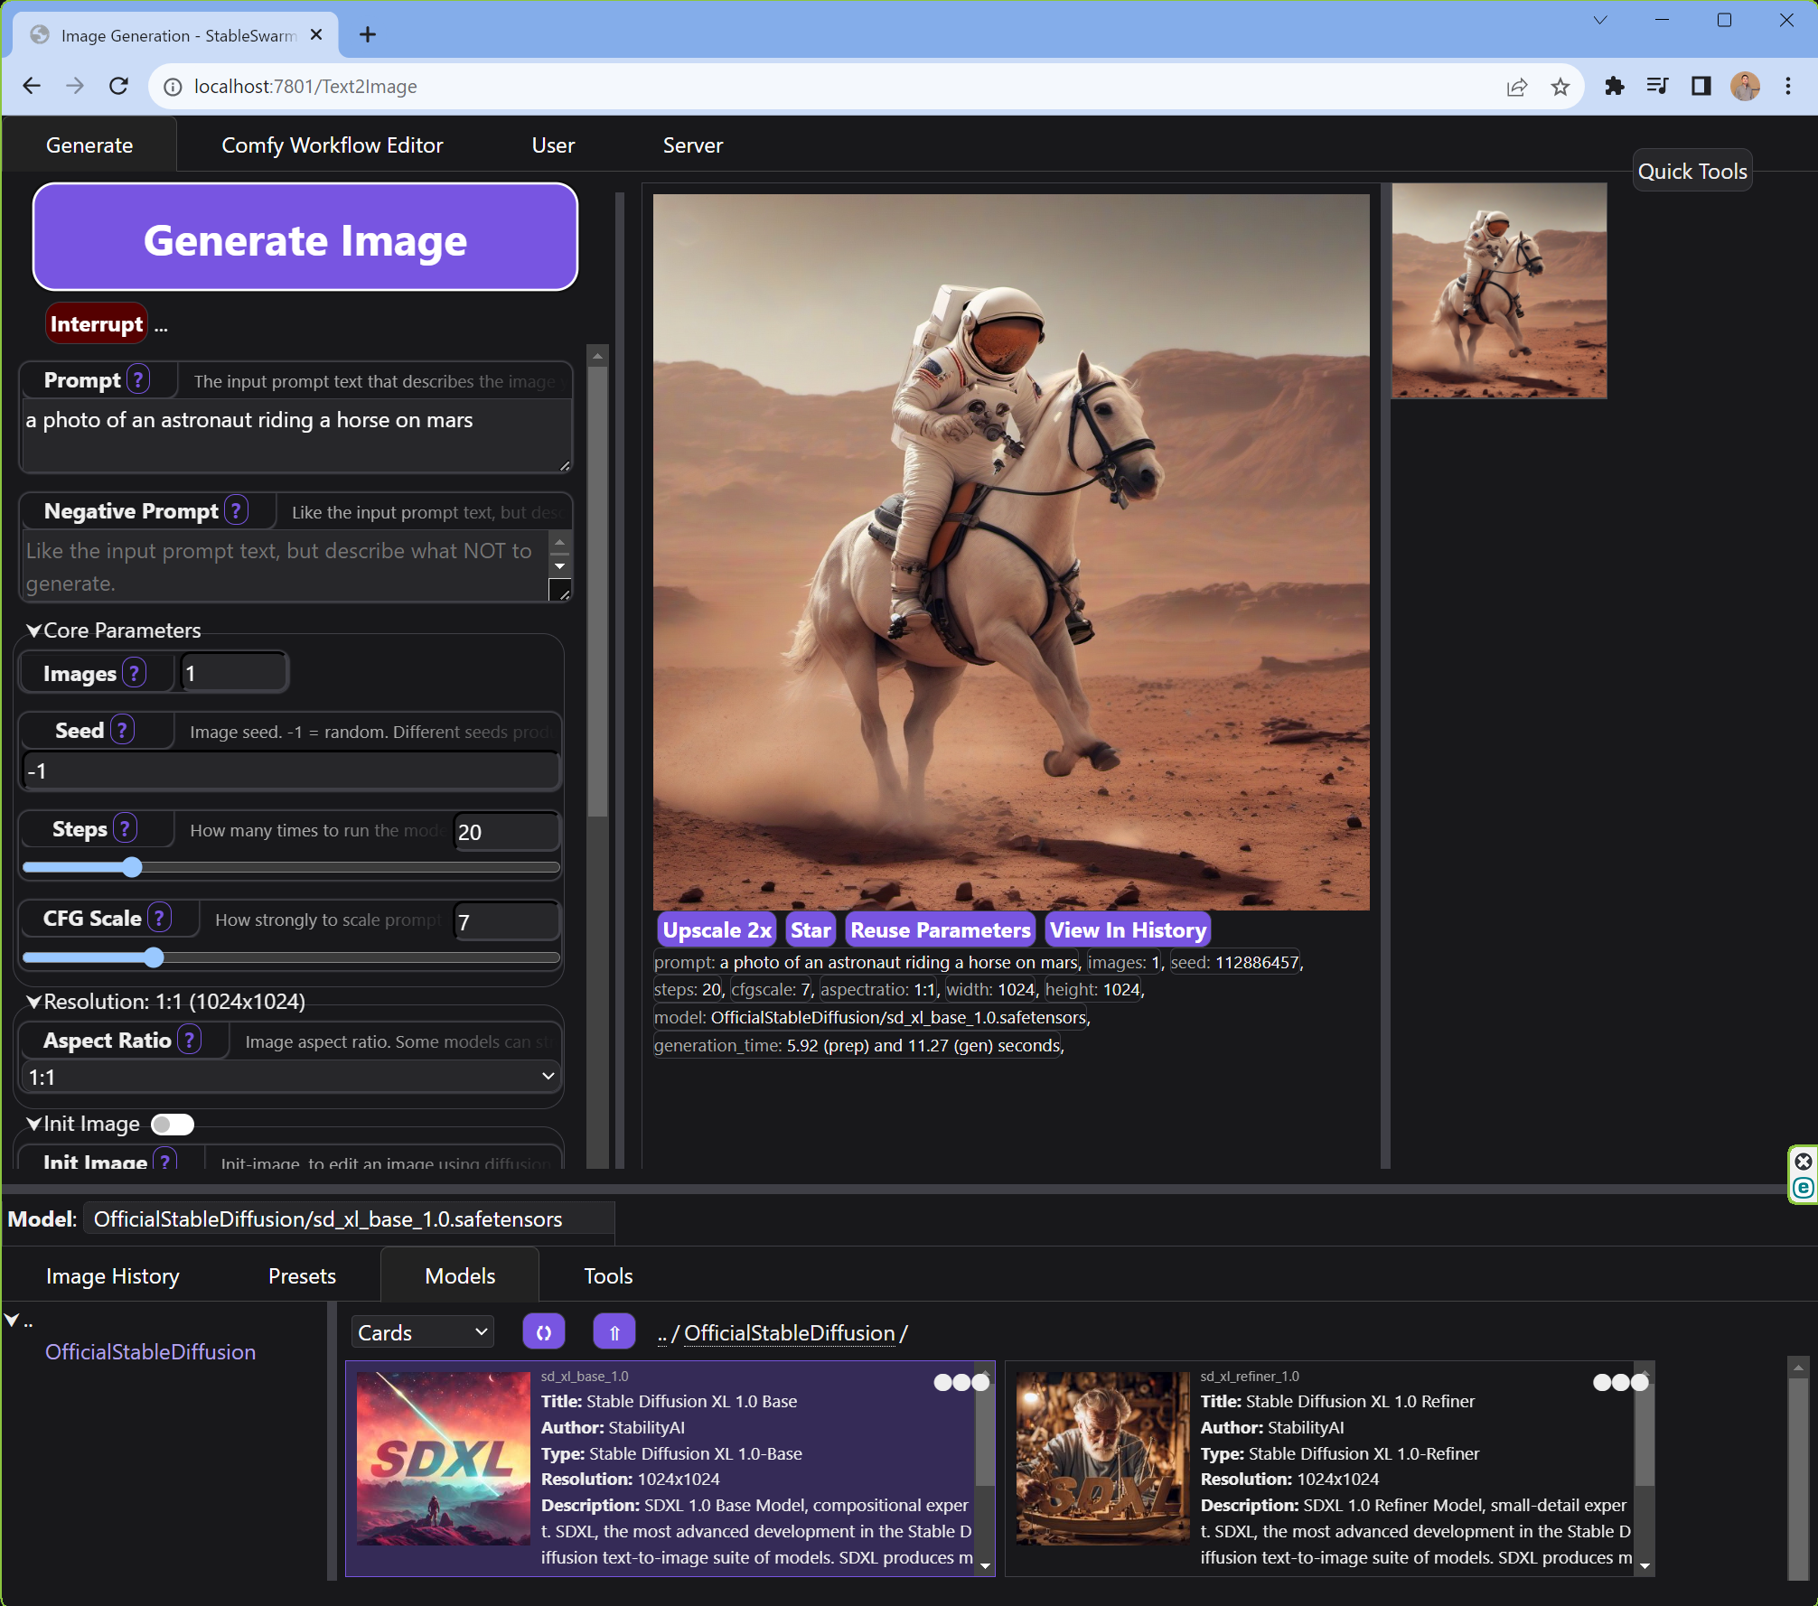Switch to the Comfy Workflow Editor tab
The height and width of the screenshot is (1606, 1818).
pos(332,145)
